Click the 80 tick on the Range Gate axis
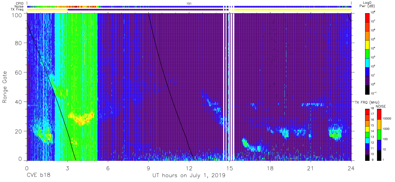The image size is (395, 182). tap(19, 43)
